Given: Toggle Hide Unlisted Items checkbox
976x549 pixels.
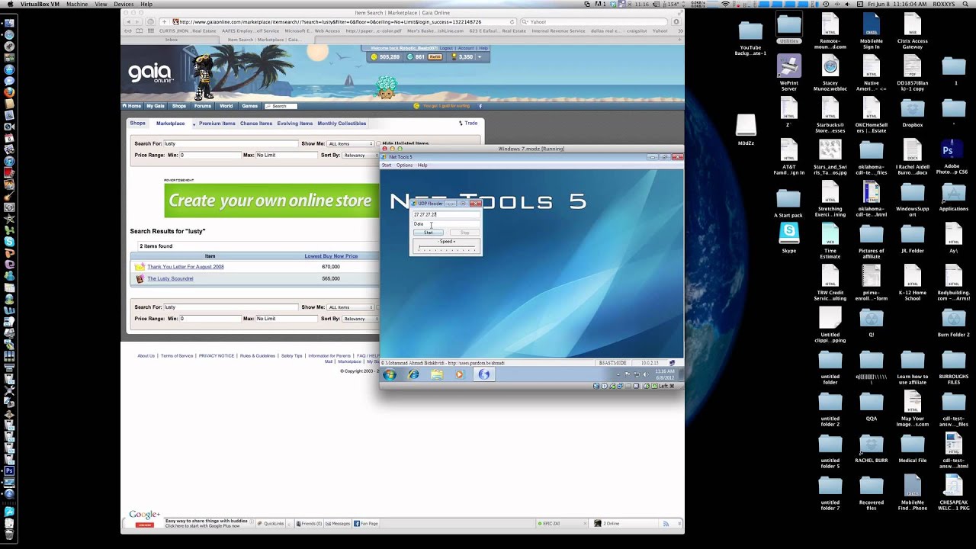Looking at the screenshot, I should [378, 143].
